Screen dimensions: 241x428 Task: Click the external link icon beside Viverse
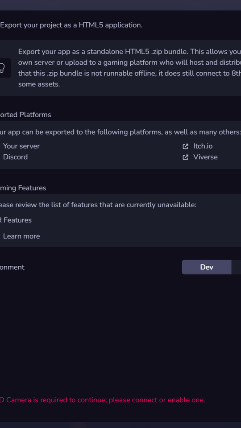tap(186, 157)
